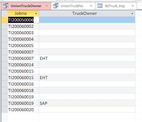Click the EHT cell in TI200060007 row
Screen dimensions: 142x122
coord(87,58)
